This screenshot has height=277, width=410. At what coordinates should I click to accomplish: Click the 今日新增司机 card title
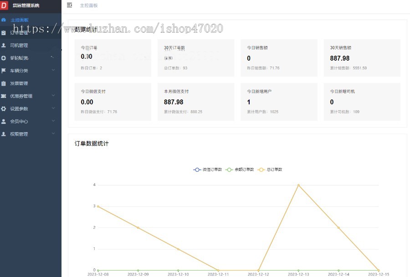(x=342, y=92)
